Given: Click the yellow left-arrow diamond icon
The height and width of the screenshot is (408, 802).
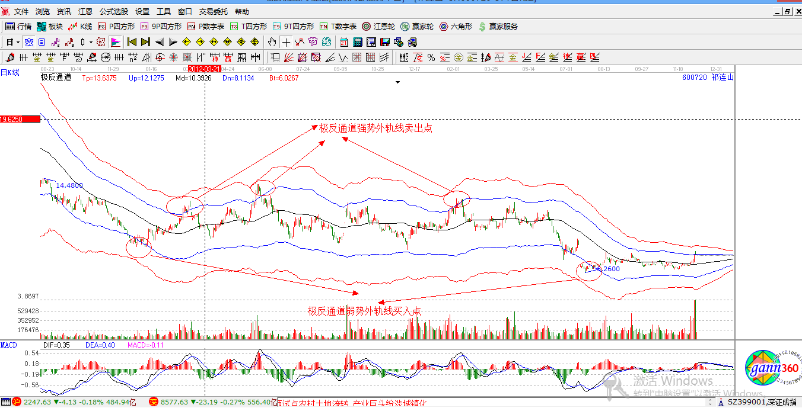Looking at the screenshot, I should coord(186,42).
